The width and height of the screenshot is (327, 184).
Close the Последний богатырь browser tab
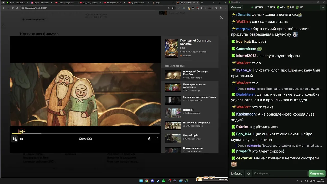[x=198, y=3]
